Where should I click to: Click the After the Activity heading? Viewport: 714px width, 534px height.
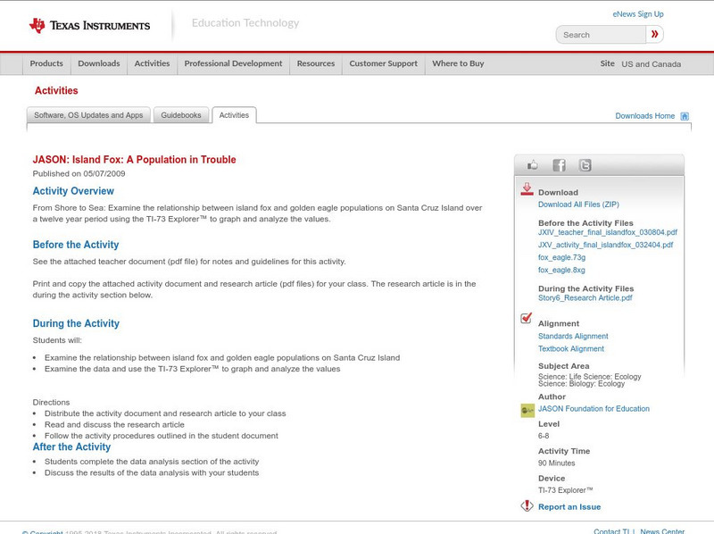tap(71, 447)
